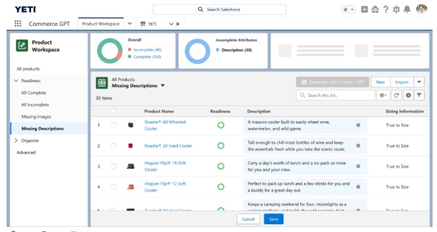Click the Save button
This screenshot has width=437, height=232.
pyautogui.click(x=274, y=219)
